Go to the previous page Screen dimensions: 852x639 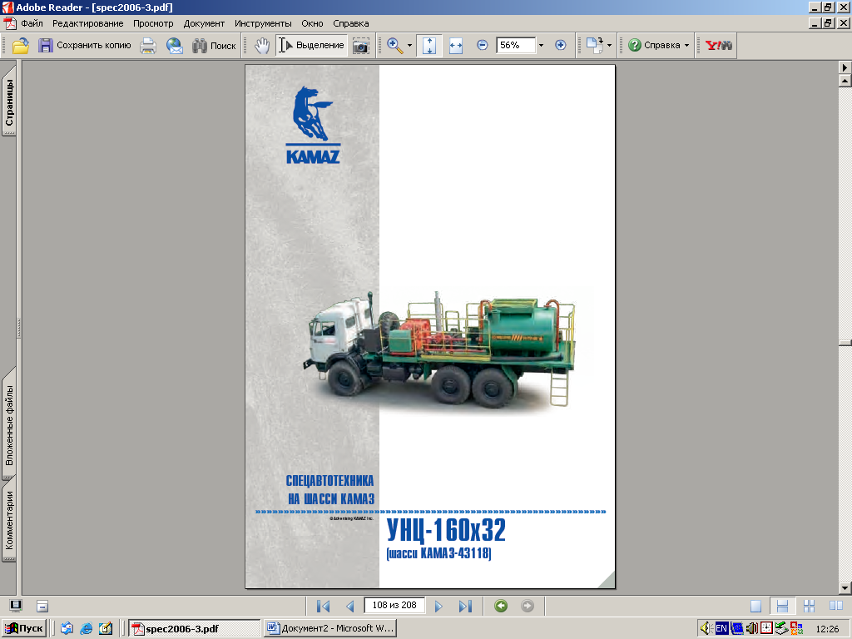[350, 606]
